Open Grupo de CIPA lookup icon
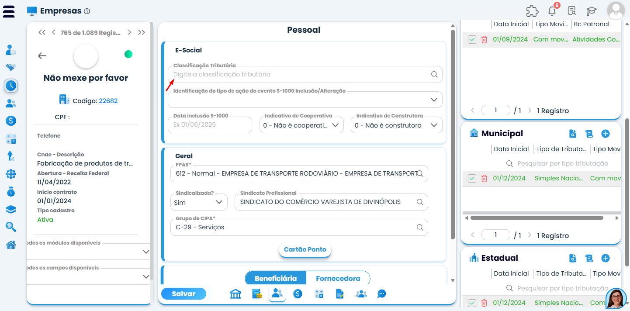 coord(420,227)
